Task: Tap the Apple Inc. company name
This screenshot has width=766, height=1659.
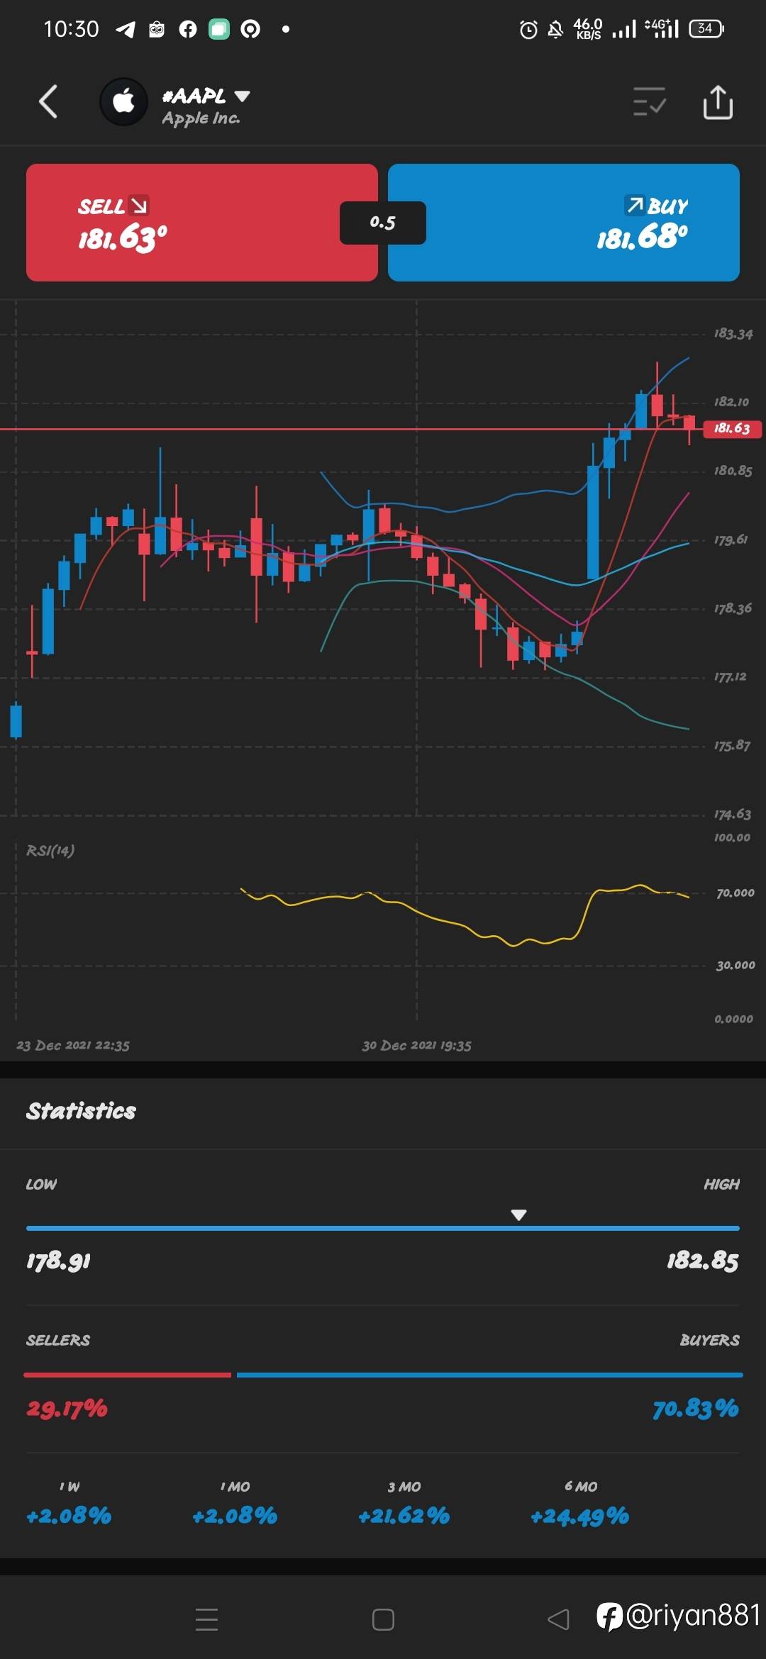Action: pos(201,118)
